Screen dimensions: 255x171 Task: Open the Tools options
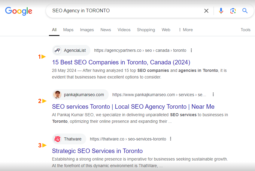coord(245,30)
